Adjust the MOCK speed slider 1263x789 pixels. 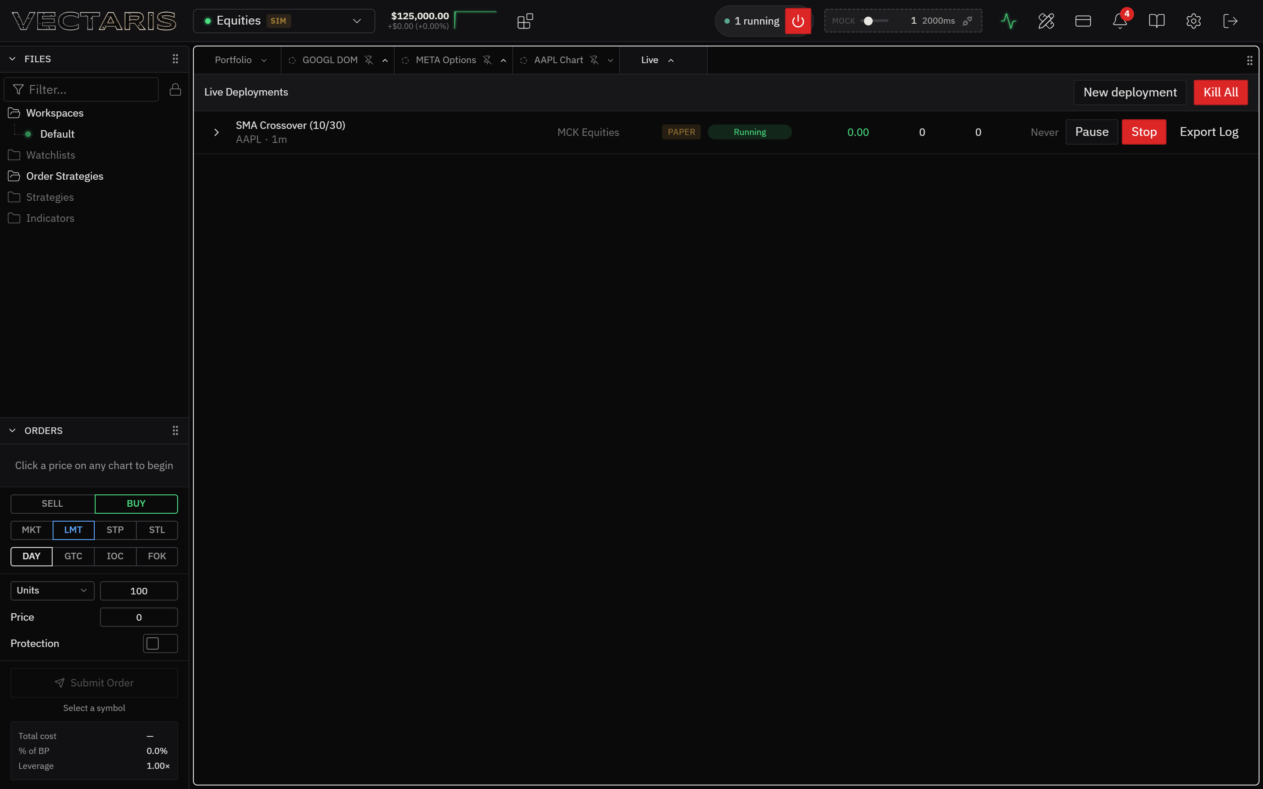point(874,21)
